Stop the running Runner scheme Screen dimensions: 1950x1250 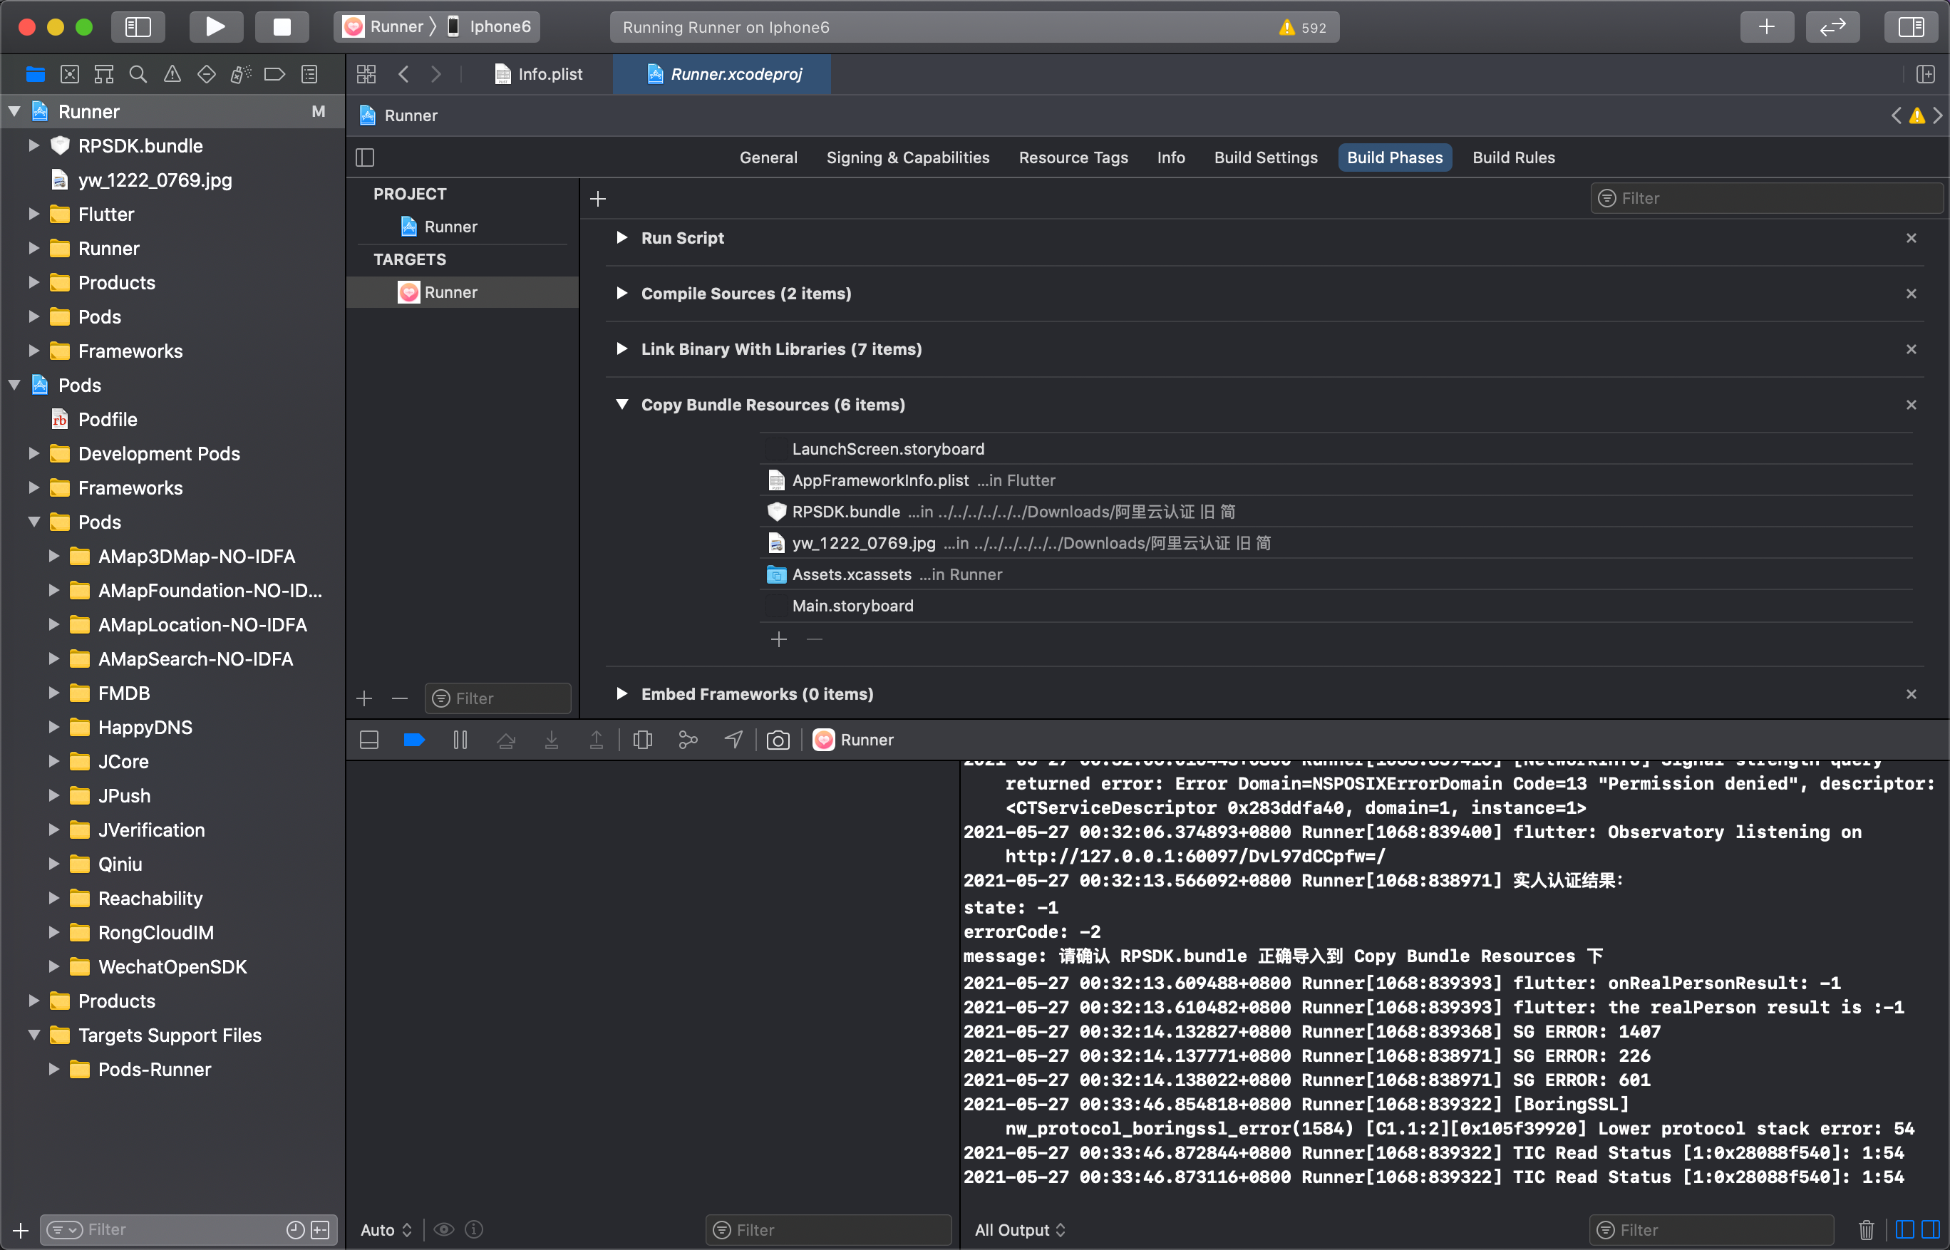click(x=282, y=27)
